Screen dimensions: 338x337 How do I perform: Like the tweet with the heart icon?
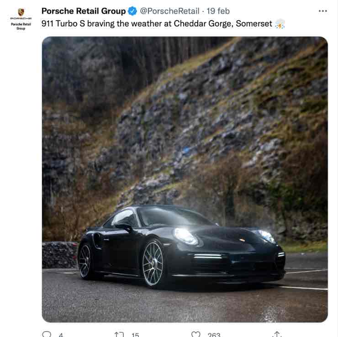click(196, 334)
